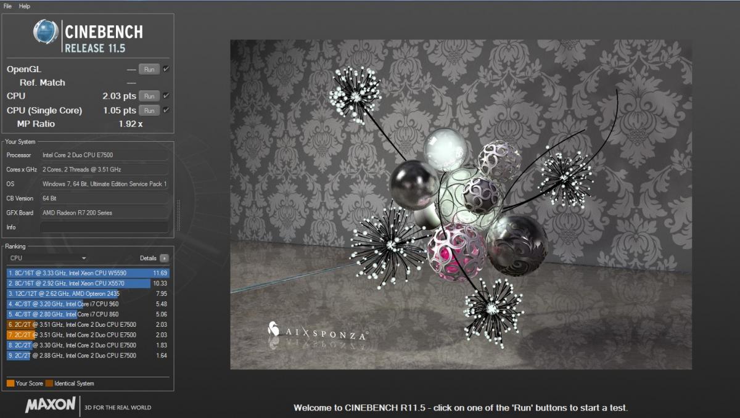This screenshot has width=740, height=418.
Task: Select the Xeon CPU W5590 ranking entry
Action: tap(86, 273)
